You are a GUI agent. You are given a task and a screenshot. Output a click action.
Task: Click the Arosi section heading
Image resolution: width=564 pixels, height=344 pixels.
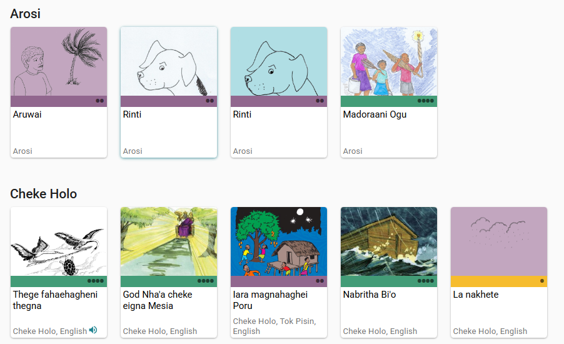[25, 14]
